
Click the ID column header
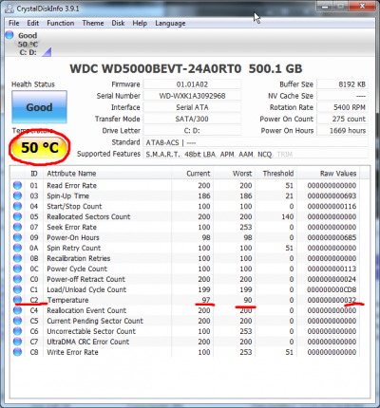[x=34, y=174]
